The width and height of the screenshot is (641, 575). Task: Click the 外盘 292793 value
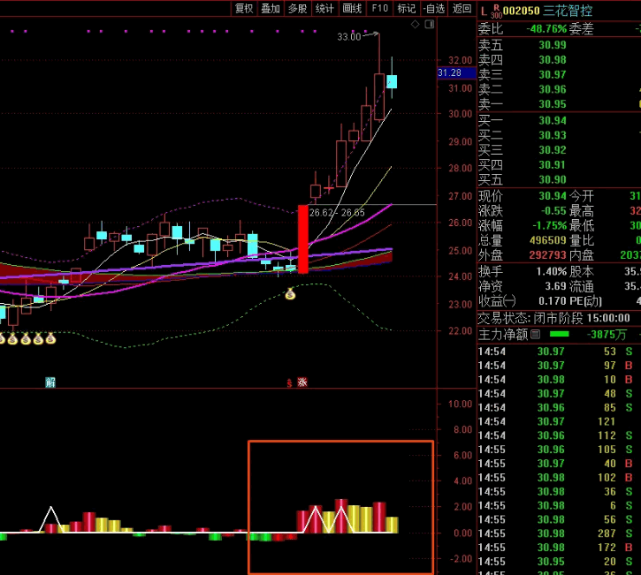548,255
